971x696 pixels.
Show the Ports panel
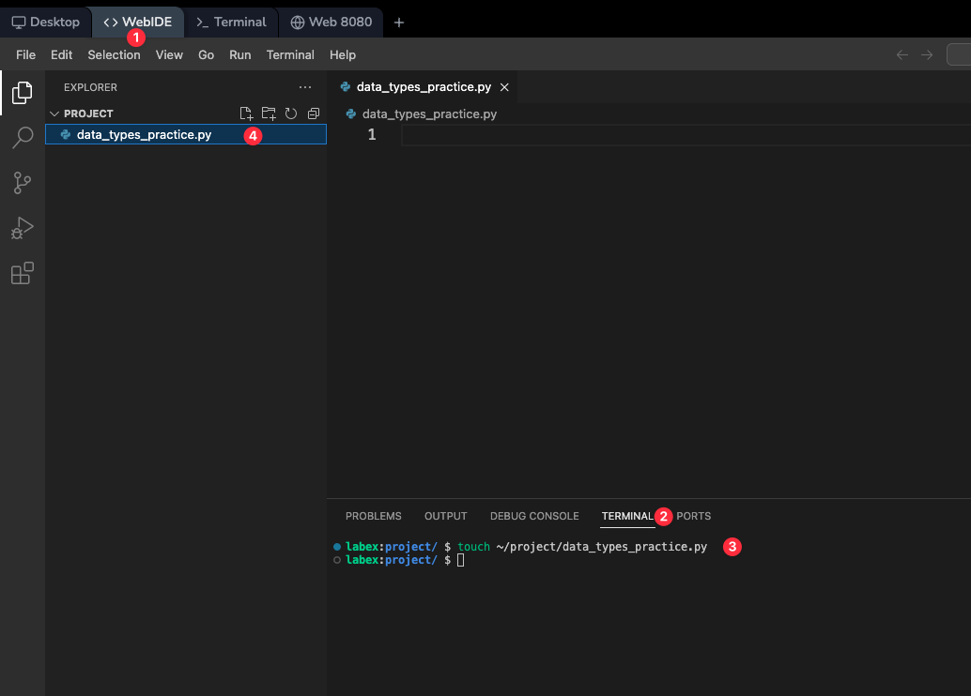pyautogui.click(x=693, y=516)
